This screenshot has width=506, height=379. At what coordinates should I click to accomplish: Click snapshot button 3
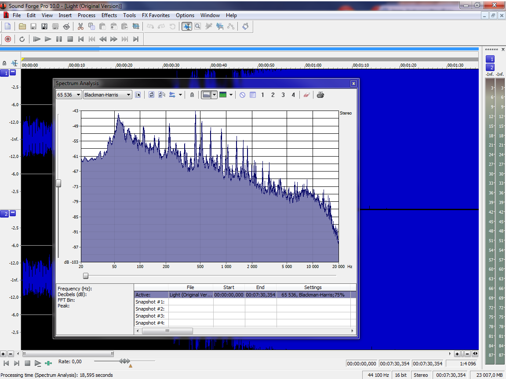(x=283, y=95)
